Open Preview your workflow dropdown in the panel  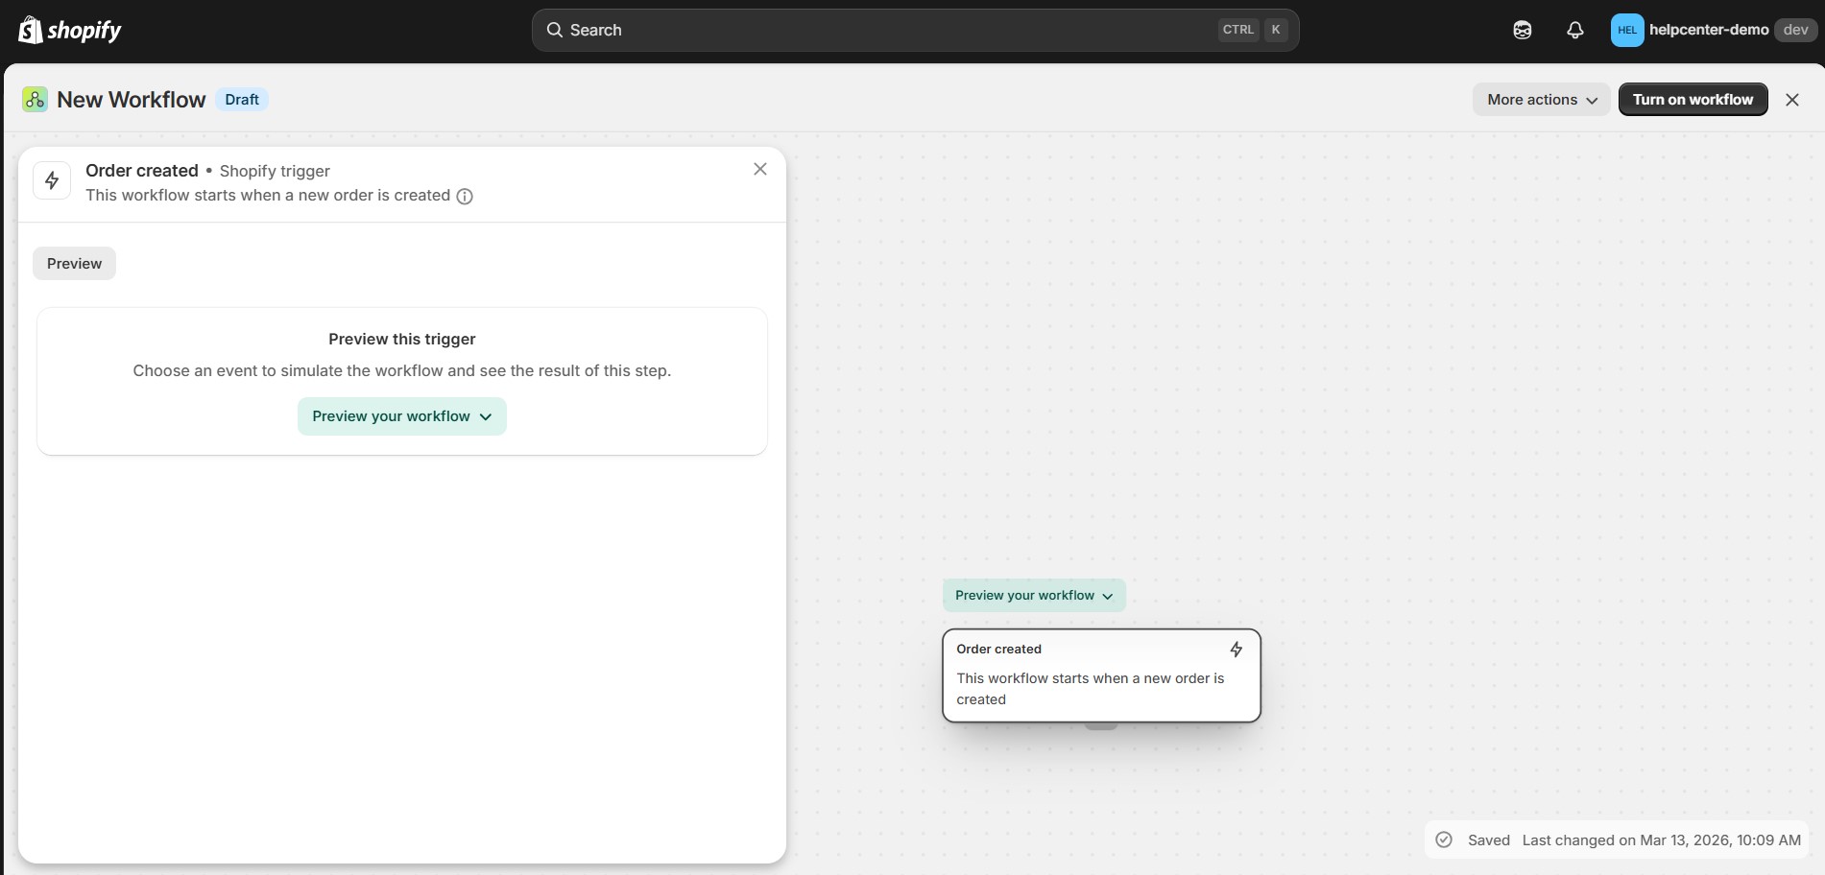point(401,416)
